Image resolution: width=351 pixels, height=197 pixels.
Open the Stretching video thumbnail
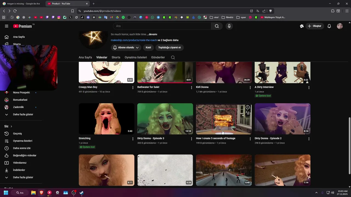pos(106,119)
